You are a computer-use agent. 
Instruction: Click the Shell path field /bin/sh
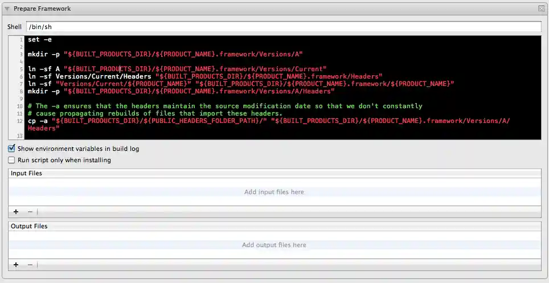[x=284, y=27]
